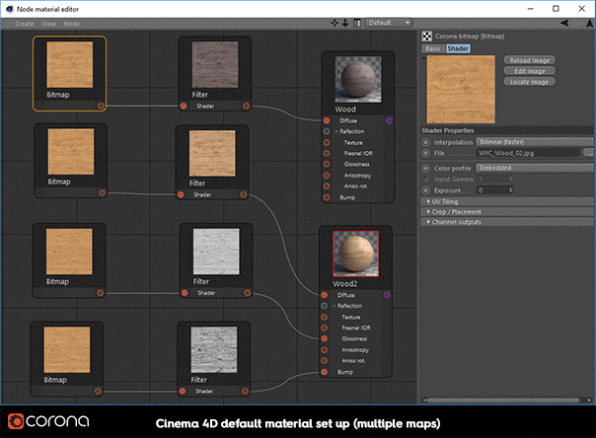Click the File path field WYC_Wood_02.jpg

point(529,153)
